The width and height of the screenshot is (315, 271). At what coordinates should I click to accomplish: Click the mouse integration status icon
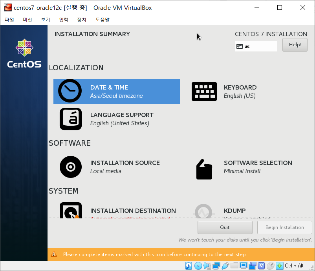pos(270,266)
